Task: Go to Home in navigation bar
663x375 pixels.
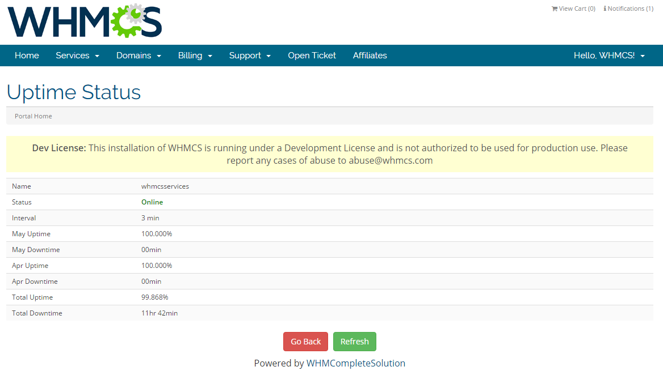Action: click(x=27, y=56)
